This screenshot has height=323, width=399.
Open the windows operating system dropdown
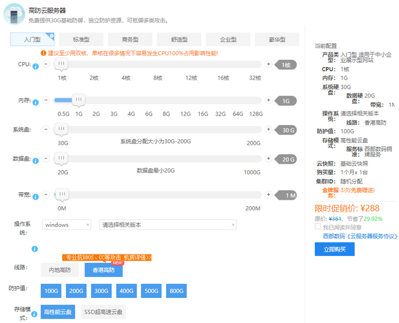point(66,225)
